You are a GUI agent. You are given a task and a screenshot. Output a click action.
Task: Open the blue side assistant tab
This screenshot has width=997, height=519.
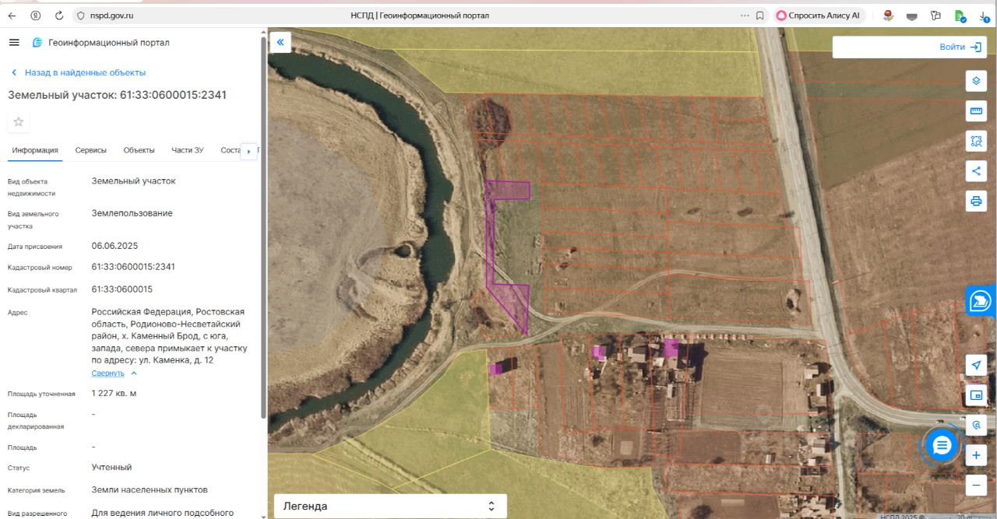[x=981, y=300]
